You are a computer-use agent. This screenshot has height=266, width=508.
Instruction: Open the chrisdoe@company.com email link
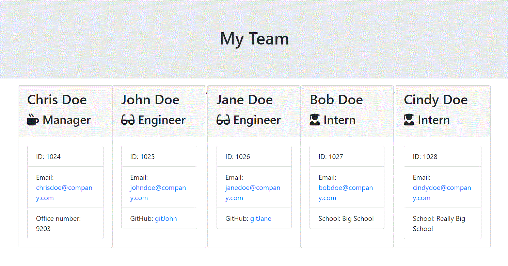coord(64,193)
